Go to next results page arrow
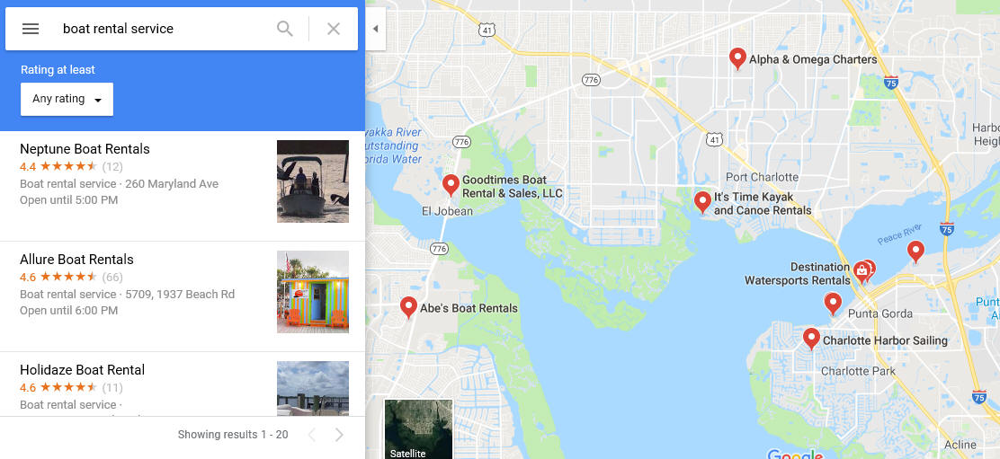The image size is (1000, 459). 339,435
